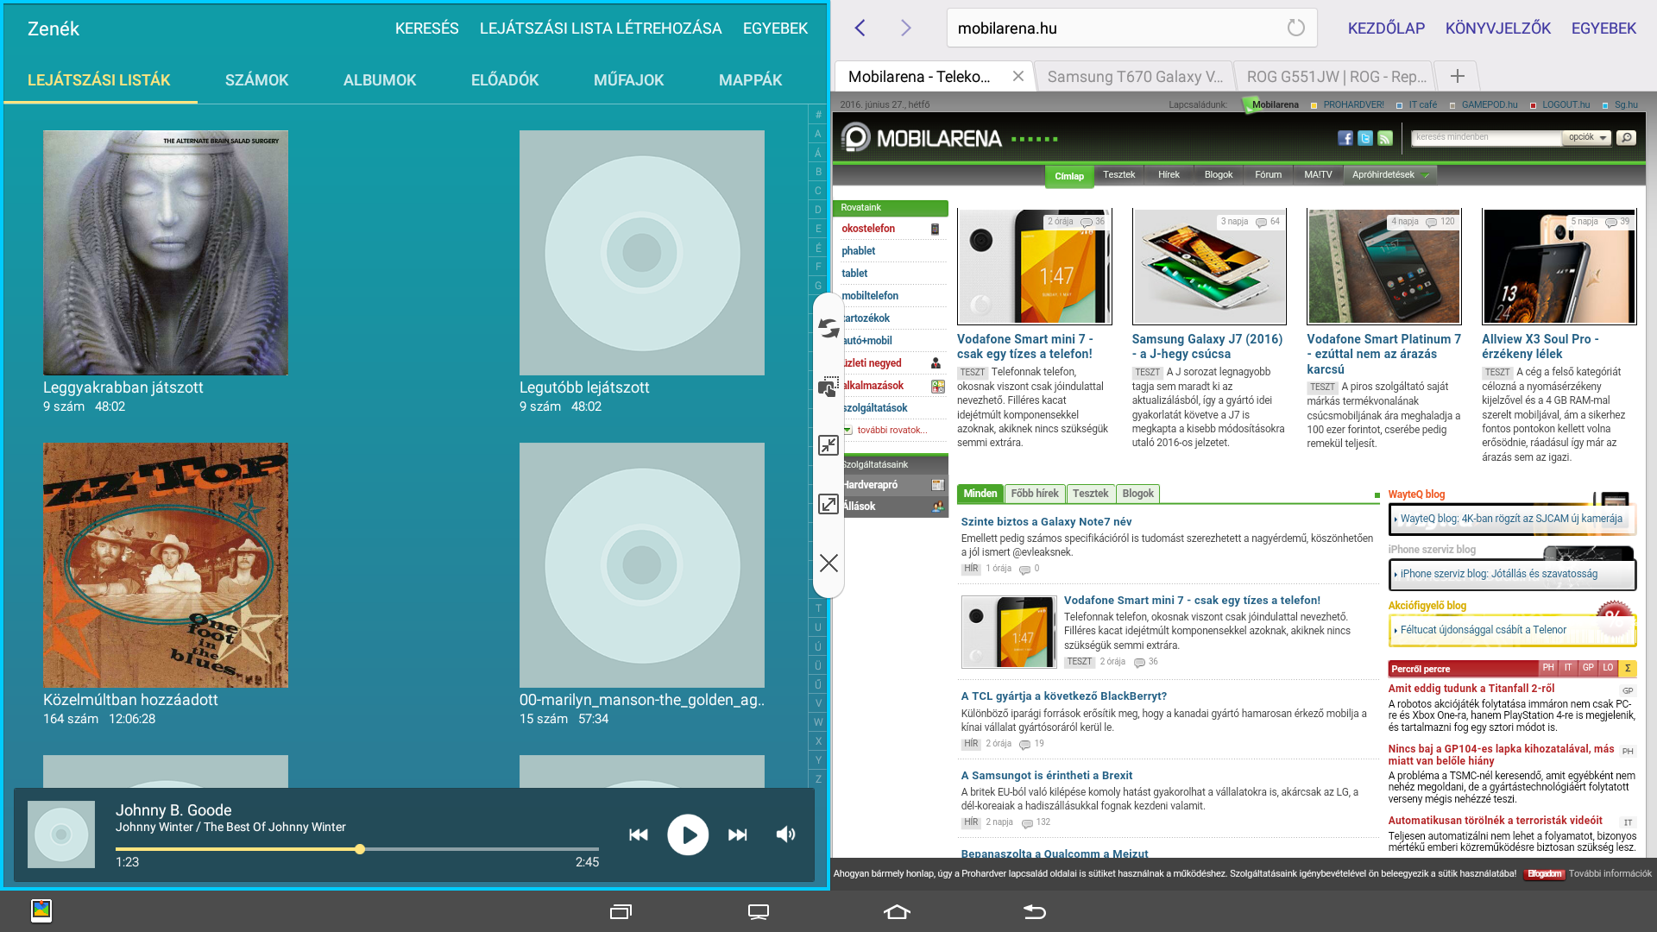Screen dimensions: 1657x932
Task: Tap the maximize window icon on divider
Action: coord(828,504)
